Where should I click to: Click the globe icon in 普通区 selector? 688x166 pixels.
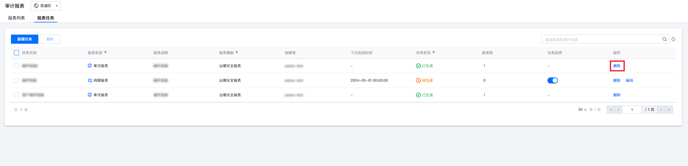[36, 6]
